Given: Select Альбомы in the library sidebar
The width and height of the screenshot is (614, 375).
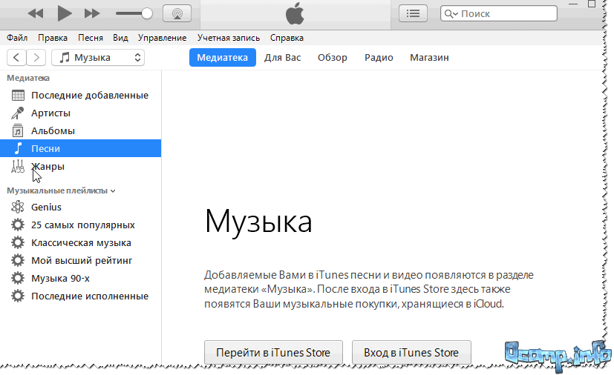Looking at the screenshot, I should coord(52,131).
